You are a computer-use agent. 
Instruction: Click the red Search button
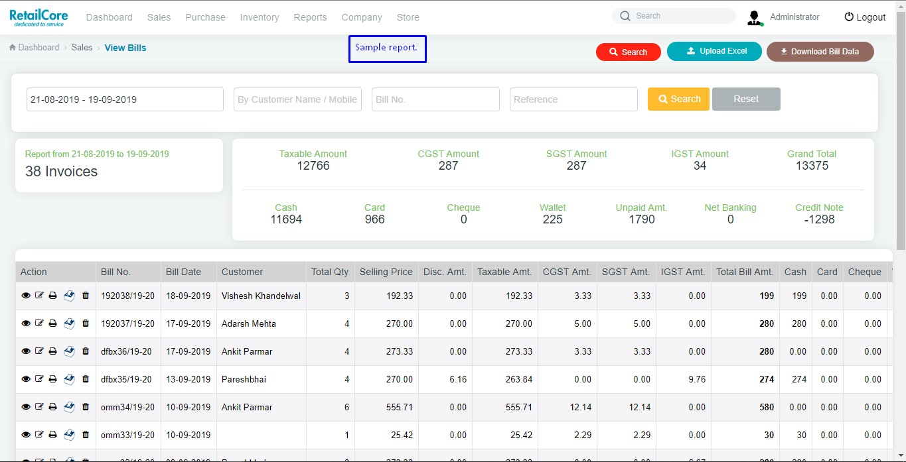click(x=629, y=52)
